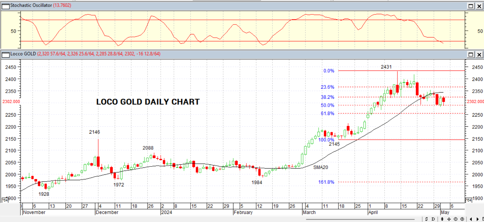
Task: Select the SMA20 label
Action: [x=321, y=167]
